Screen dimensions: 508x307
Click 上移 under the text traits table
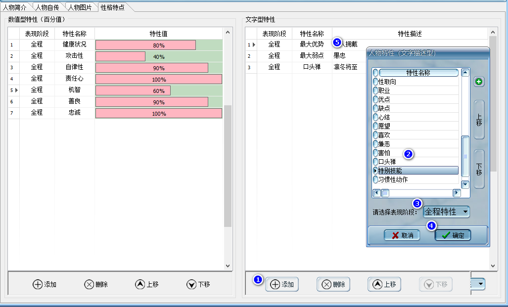[x=384, y=284]
